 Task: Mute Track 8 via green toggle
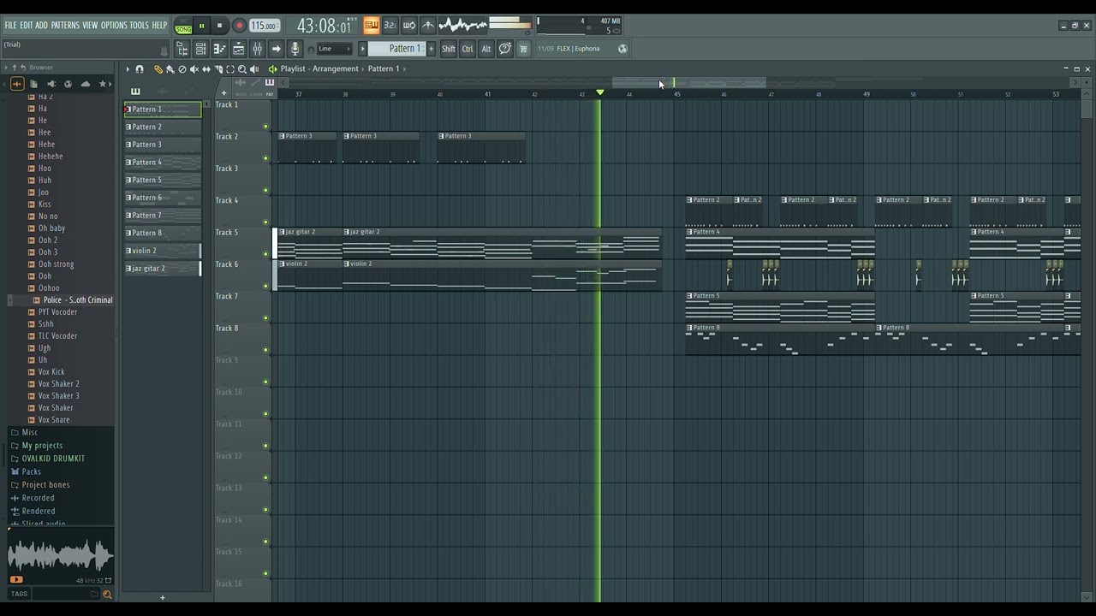coord(265,350)
